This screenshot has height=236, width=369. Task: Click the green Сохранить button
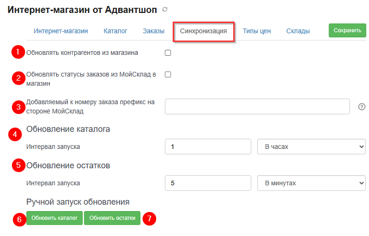point(348,30)
